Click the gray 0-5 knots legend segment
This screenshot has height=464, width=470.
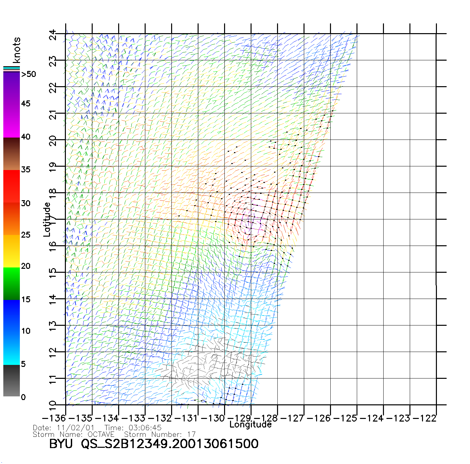pyautogui.click(x=11, y=380)
